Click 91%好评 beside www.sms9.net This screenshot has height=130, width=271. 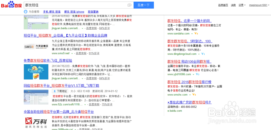[94, 53]
